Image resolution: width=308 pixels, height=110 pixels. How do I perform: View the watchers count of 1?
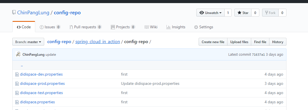228,13
